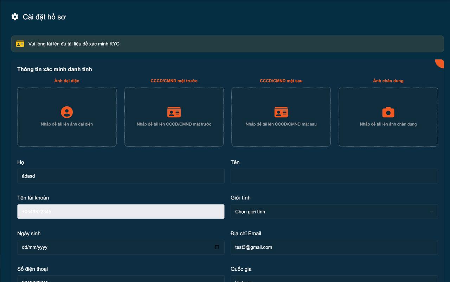The height and width of the screenshot is (282, 450).
Task: Click the gear icon beside Cài đặt hồ sơ
Action: pos(15,17)
